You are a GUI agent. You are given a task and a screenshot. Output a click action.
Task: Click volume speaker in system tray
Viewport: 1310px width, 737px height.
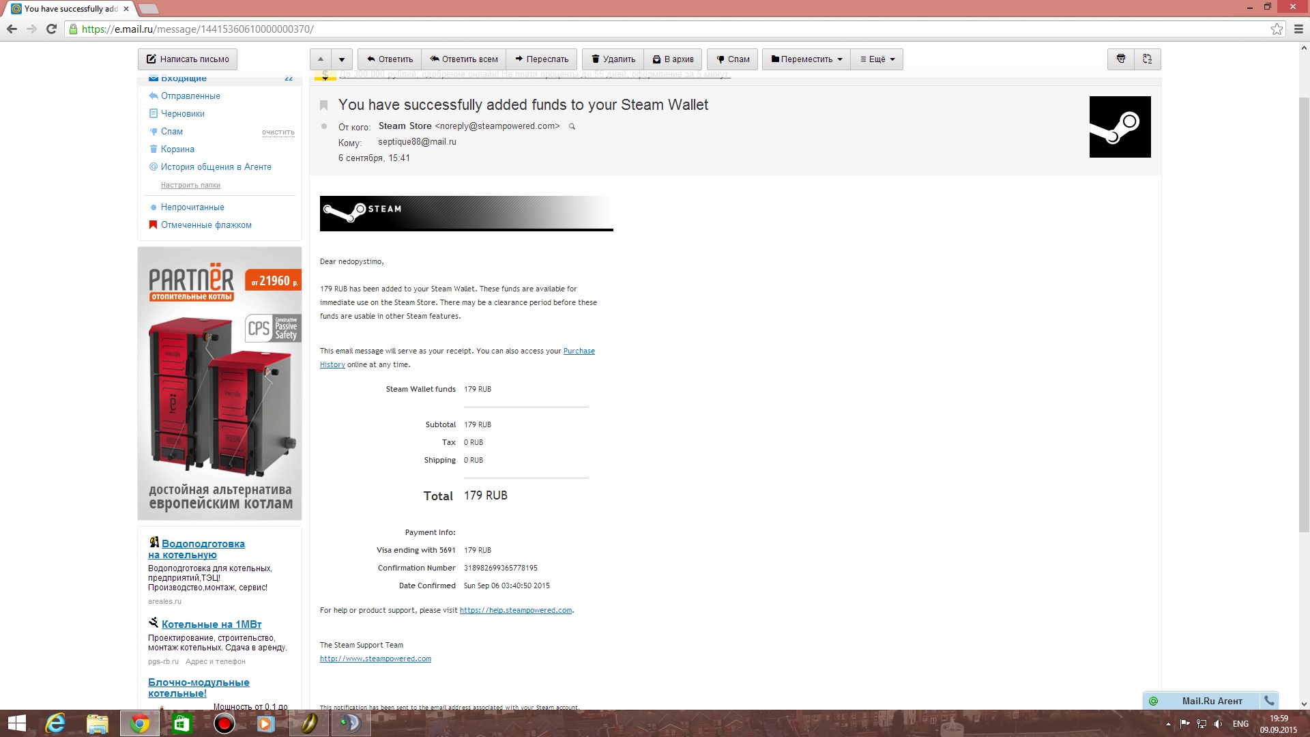(x=1218, y=724)
